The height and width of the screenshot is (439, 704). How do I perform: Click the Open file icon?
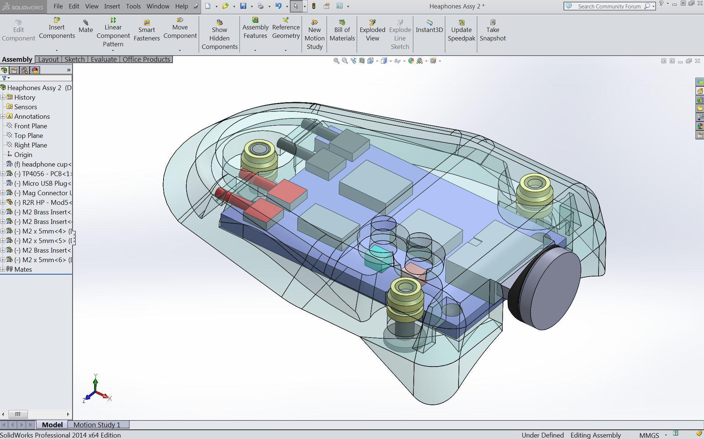225,6
